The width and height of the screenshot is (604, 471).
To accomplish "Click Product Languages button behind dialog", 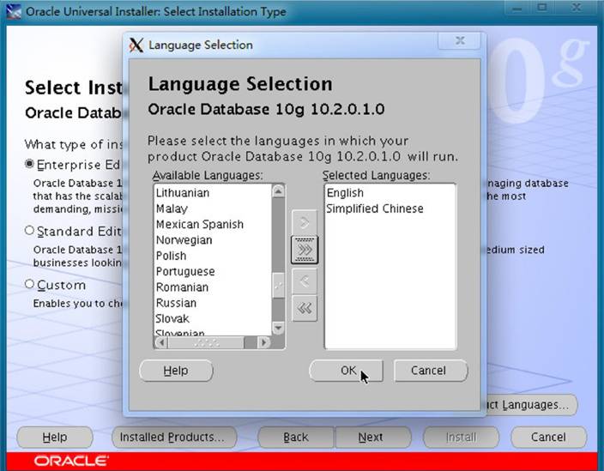I will 532,405.
